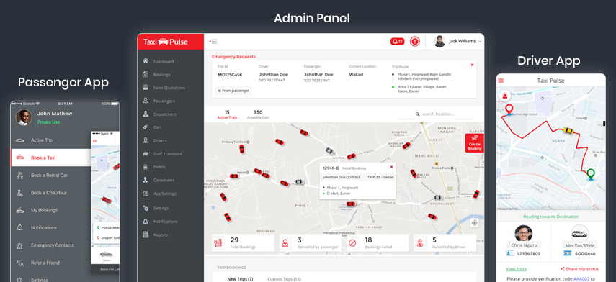Open hamburger menu in Driver App
Screen dimensions: 616x282
[501, 81]
